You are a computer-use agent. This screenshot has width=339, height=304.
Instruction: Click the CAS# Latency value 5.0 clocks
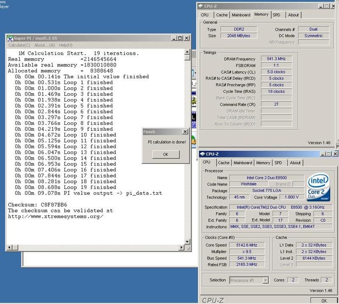point(276,72)
